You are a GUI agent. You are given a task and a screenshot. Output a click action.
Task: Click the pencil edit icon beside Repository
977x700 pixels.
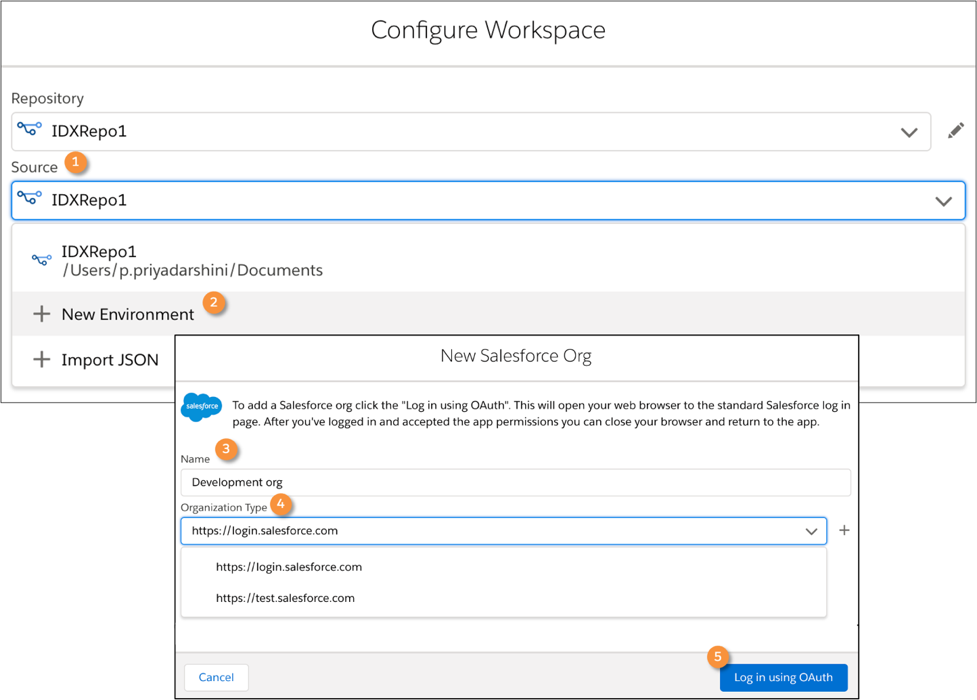click(955, 131)
